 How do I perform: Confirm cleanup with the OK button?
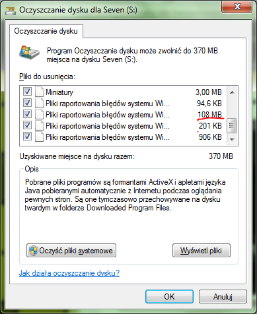(x=169, y=297)
